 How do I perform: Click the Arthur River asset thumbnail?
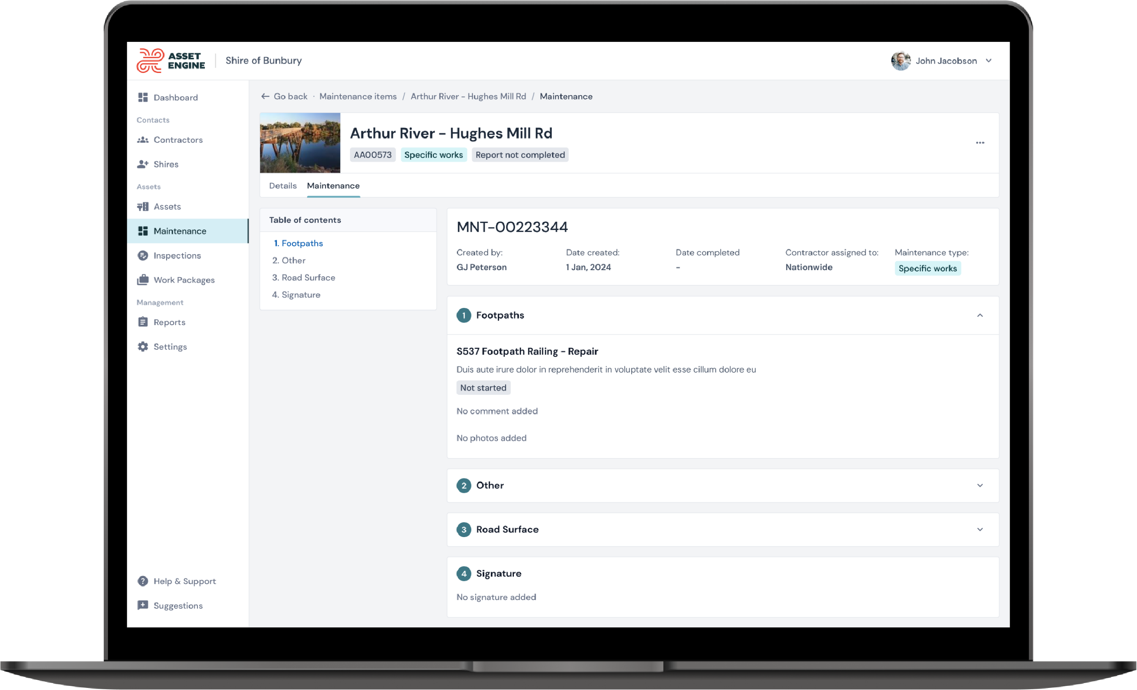click(300, 143)
